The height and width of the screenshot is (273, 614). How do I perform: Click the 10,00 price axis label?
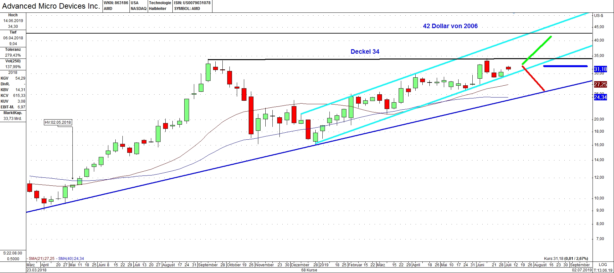[599, 198]
